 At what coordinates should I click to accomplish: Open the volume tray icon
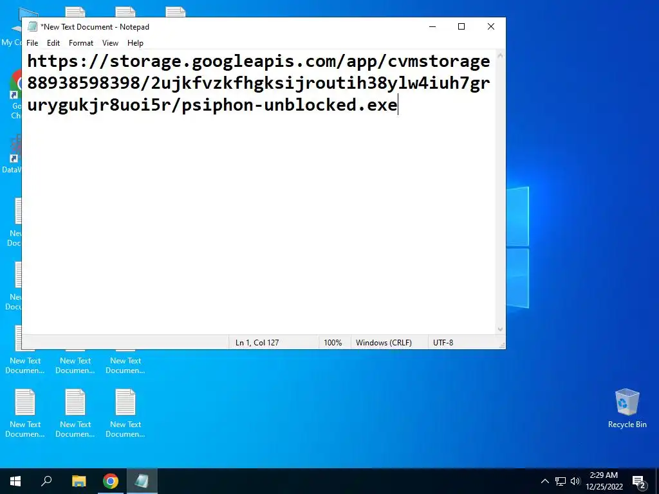[575, 481]
